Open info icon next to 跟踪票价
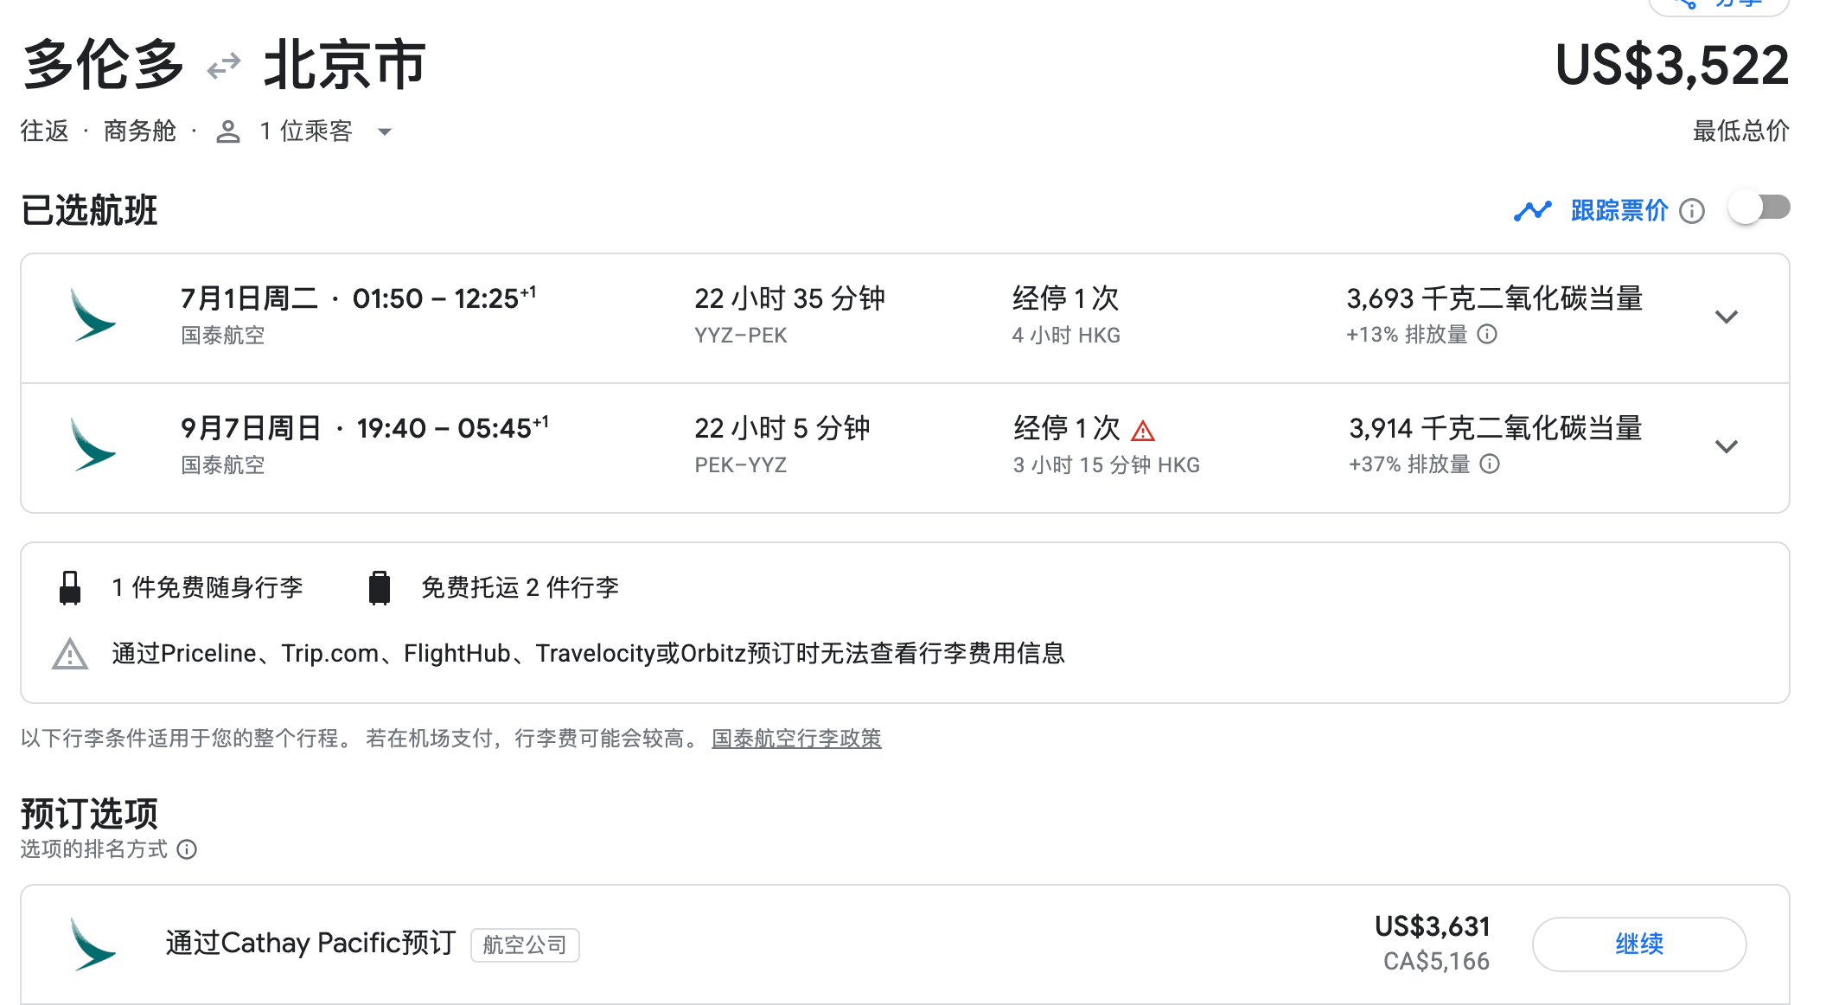Screen dimensions: 1826x1005 pos(1692,211)
